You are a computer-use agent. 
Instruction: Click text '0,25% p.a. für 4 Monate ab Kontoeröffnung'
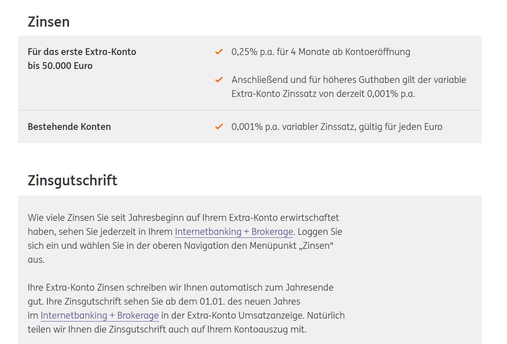[321, 52]
